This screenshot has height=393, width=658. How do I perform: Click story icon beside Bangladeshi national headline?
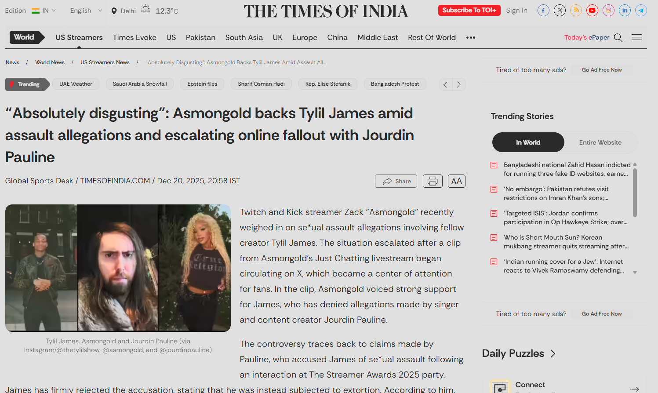pos(494,165)
